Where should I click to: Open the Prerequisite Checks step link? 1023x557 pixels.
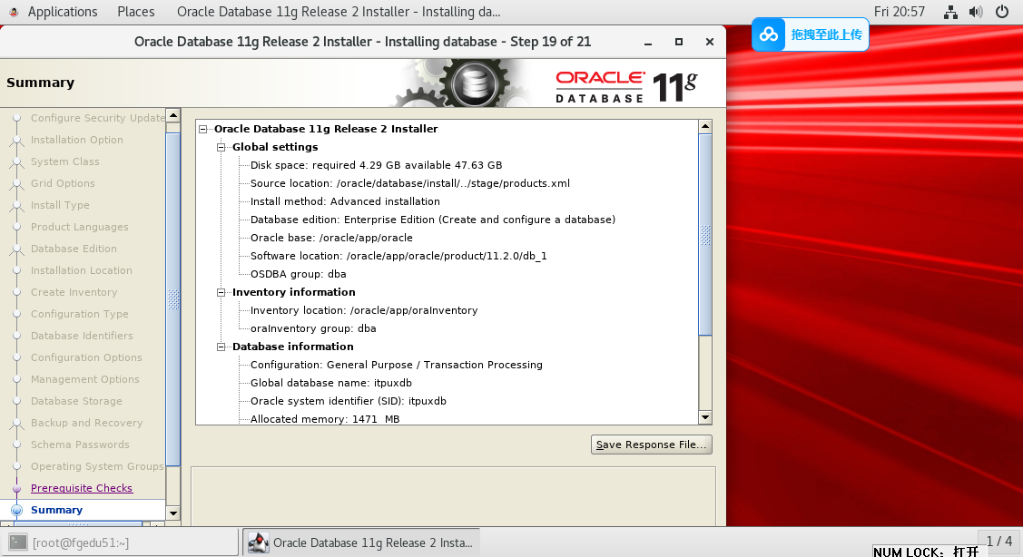click(82, 489)
